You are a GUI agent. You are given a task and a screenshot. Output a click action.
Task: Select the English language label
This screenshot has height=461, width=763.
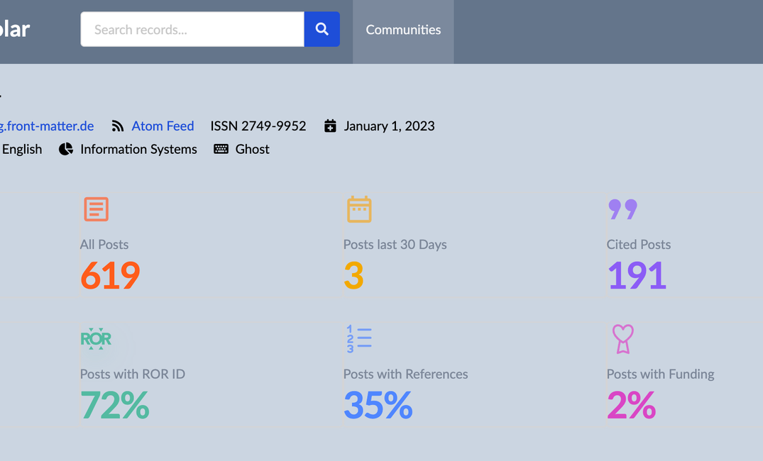[x=22, y=149]
